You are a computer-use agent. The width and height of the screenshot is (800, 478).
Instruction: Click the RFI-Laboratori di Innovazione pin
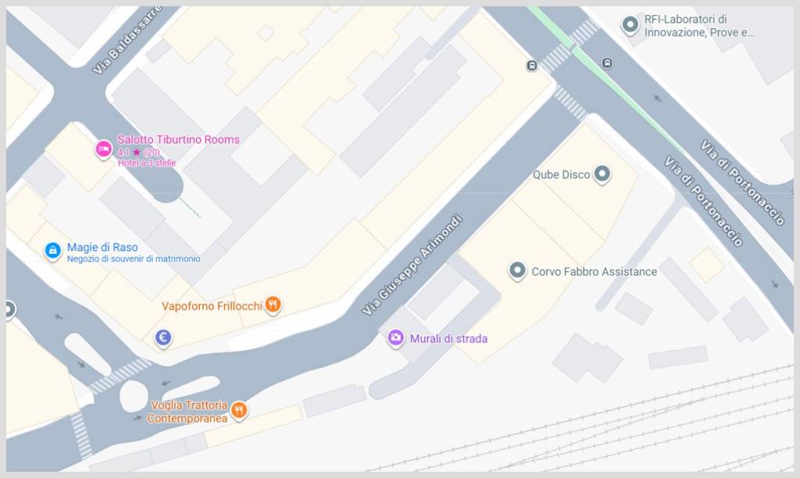630,24
